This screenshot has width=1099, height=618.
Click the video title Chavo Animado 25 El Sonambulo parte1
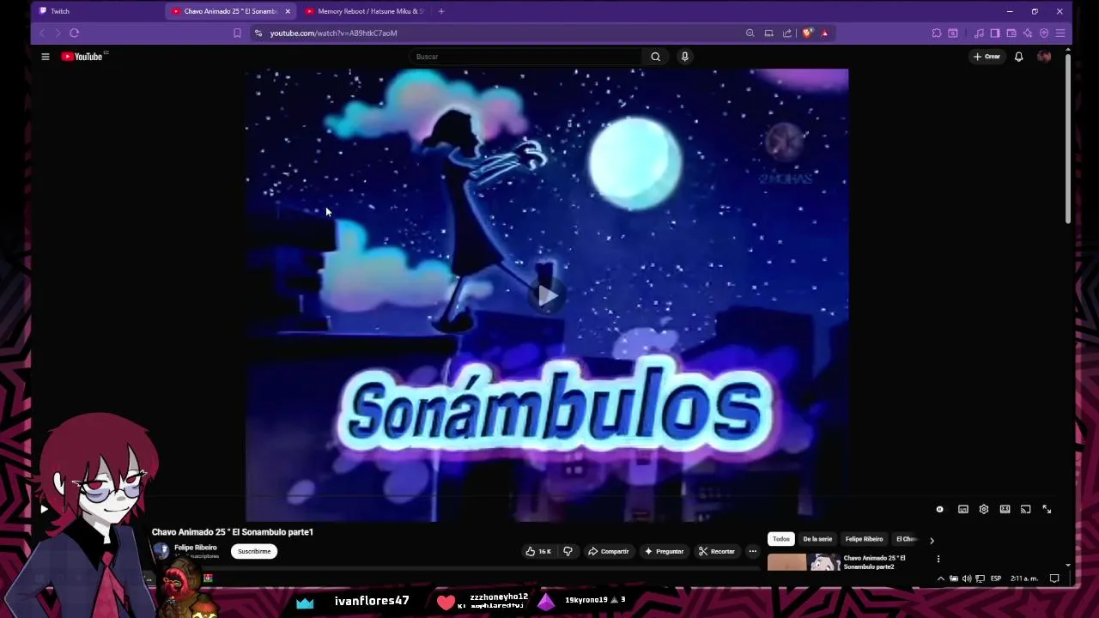(x=233, y=532)
